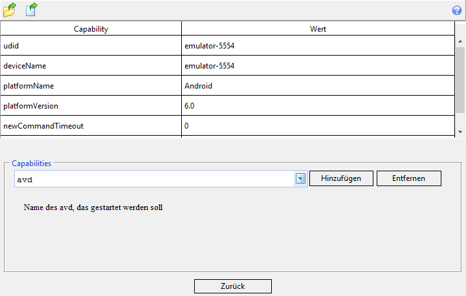This screenshot has width=466, height=296.
Task: Select the platformVersion capability row
Action: click(x=91, y=106)
